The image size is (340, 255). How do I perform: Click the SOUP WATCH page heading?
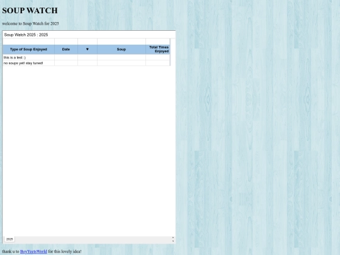tap(30, 11)
